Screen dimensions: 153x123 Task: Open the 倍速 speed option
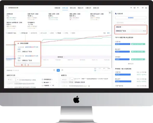point(109,68)
